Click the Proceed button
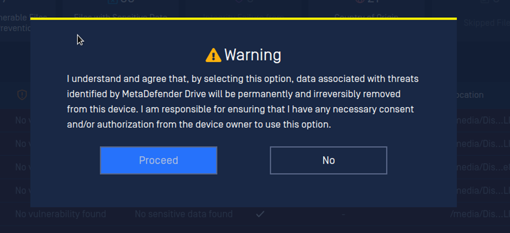 (x=158, y=160)
